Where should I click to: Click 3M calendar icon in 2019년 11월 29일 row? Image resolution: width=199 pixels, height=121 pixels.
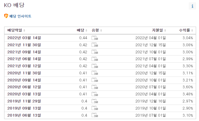(x=95, y=101)
